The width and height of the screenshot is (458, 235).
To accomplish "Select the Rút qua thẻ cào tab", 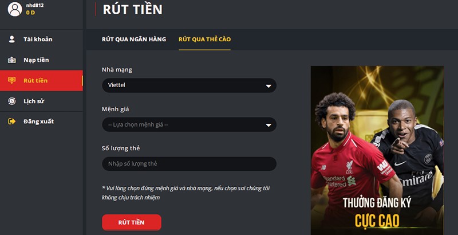I will 204,39.
